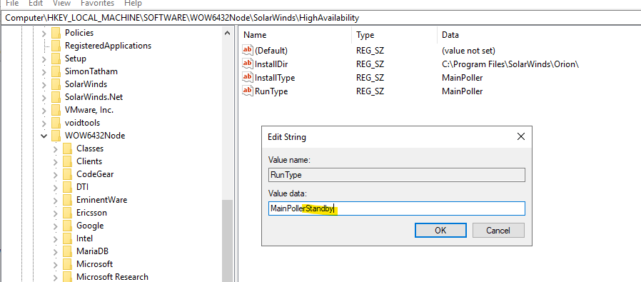Expand the VMware, Inc. key
The height and width of the screenshot is (282, 641).
coord(44,110)
